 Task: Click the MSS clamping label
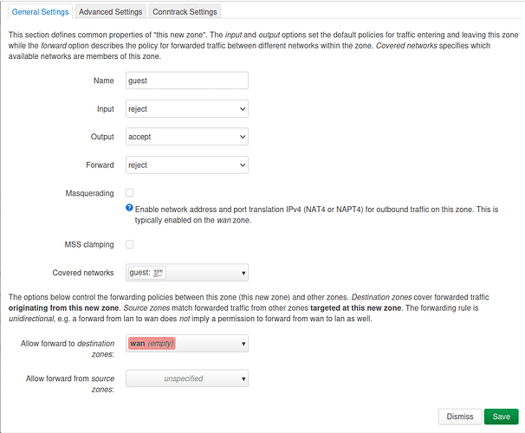pyautogui.click(x=89, y=244)
